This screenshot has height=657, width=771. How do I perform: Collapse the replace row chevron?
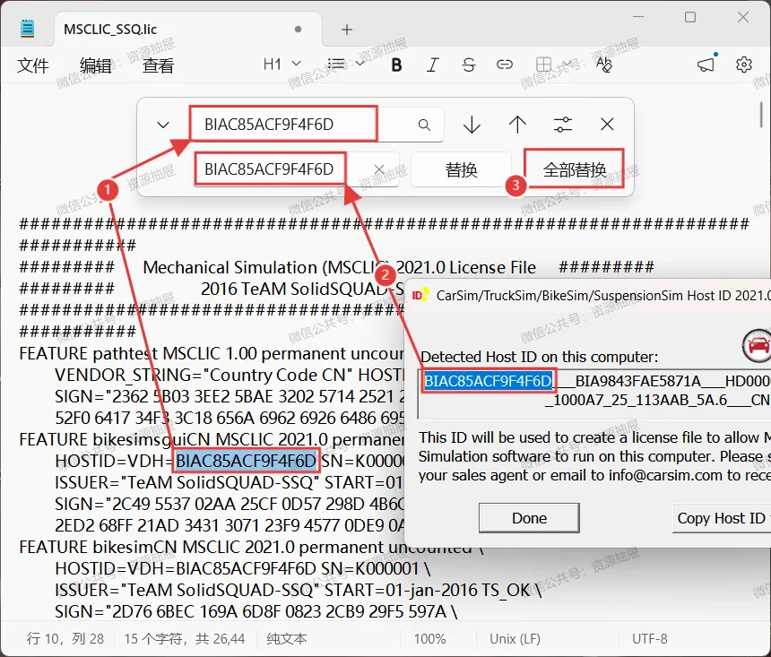click(x=163, y=125)
